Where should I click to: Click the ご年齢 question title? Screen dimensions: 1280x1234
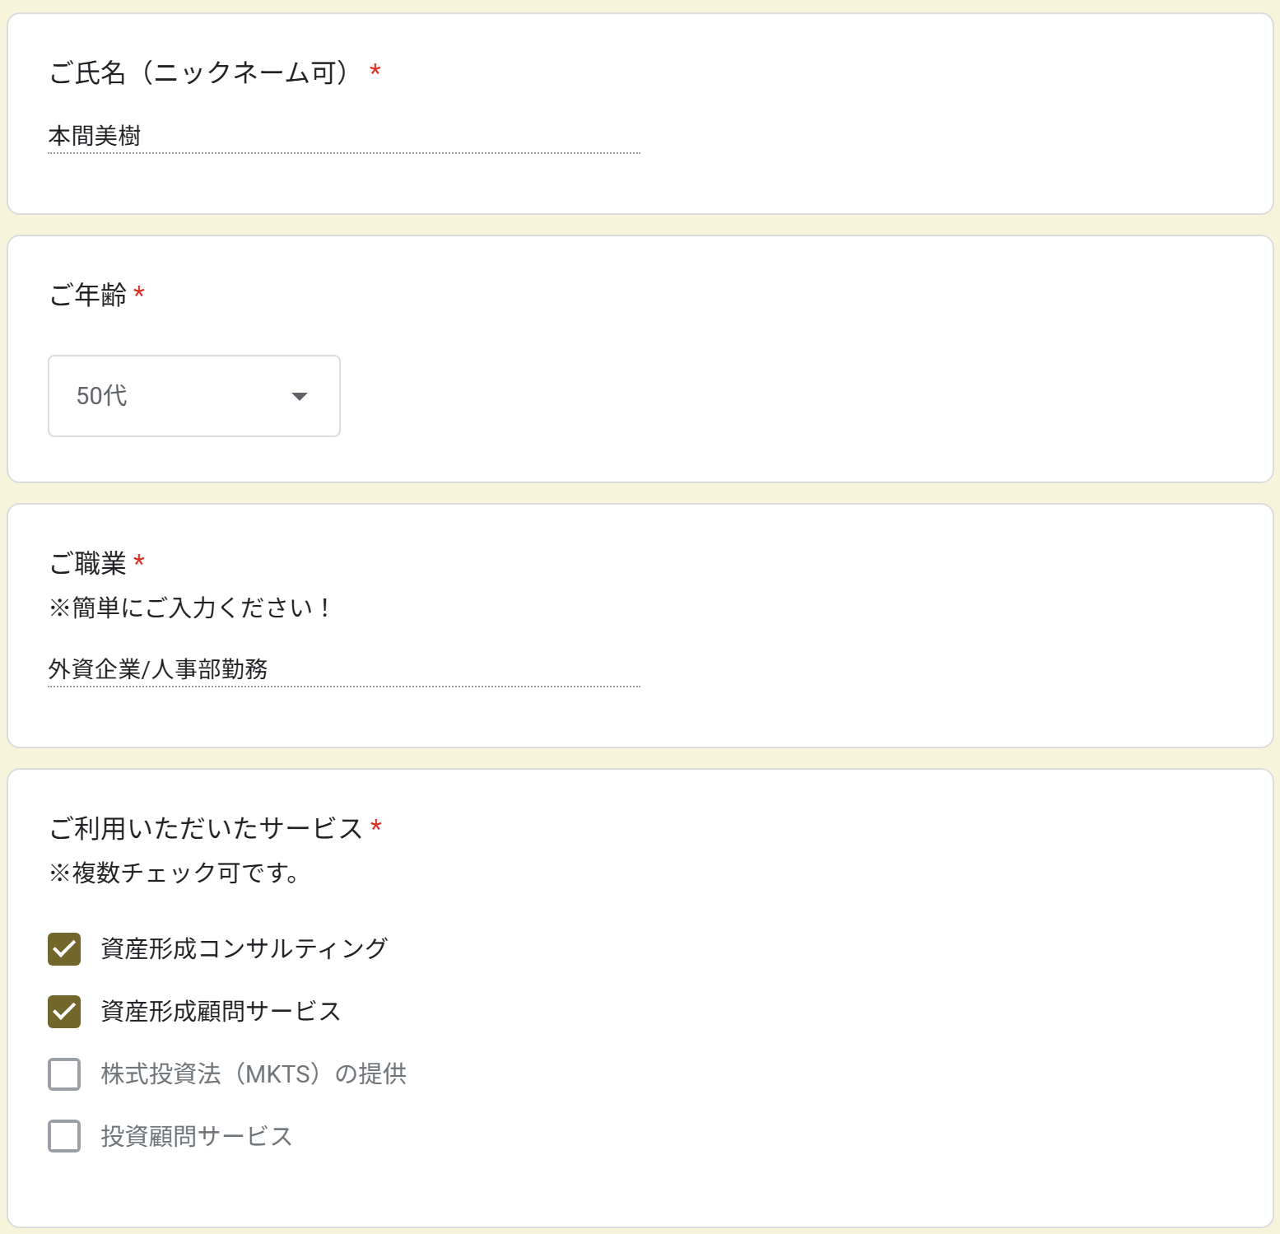pyautogui.click(x=88, y=295)
